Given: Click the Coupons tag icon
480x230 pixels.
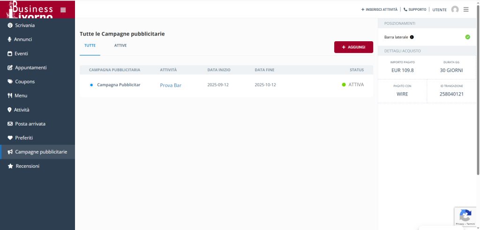Looking at the screenshot, I should [x=10, y=82].
